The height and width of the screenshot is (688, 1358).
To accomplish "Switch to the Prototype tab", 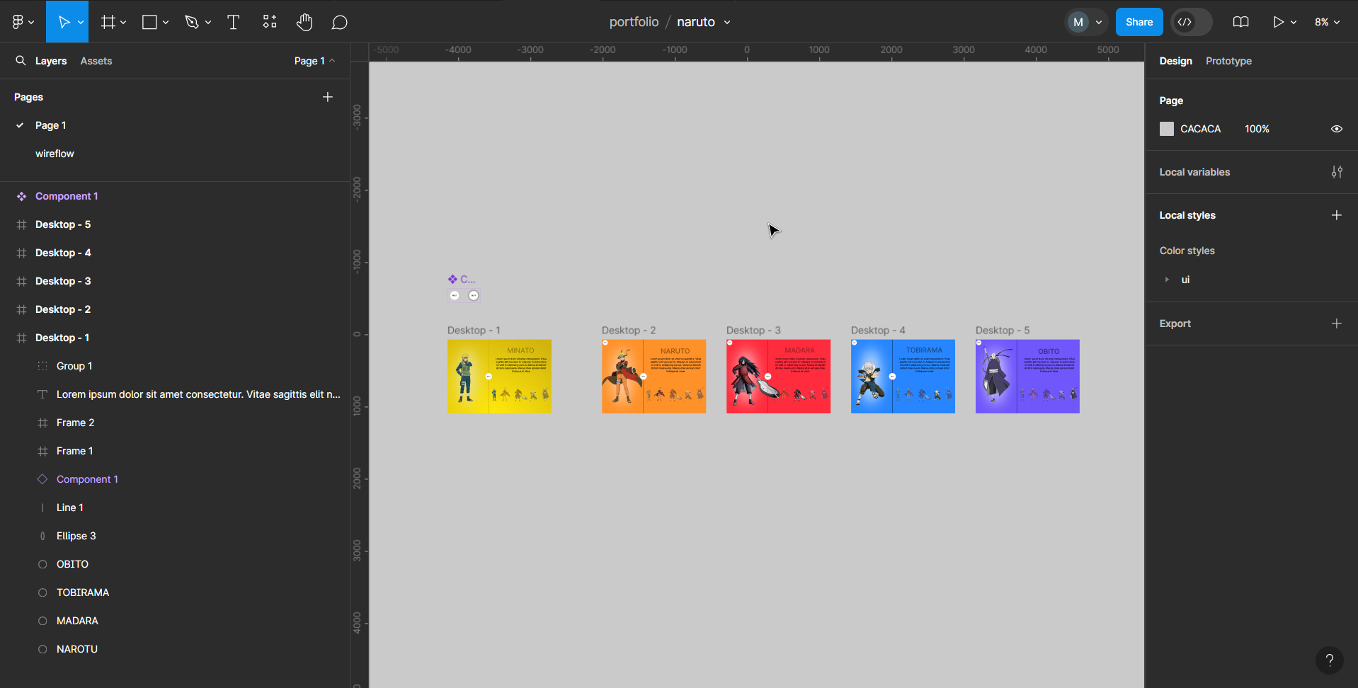I will pos(1228,61).
